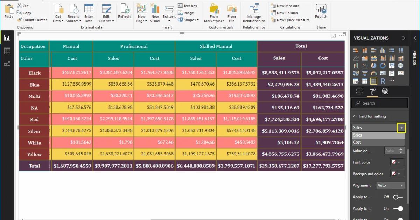420x220 pixels.
Task: Open the Alignment dropdown set to Auto
Action: 390,185
